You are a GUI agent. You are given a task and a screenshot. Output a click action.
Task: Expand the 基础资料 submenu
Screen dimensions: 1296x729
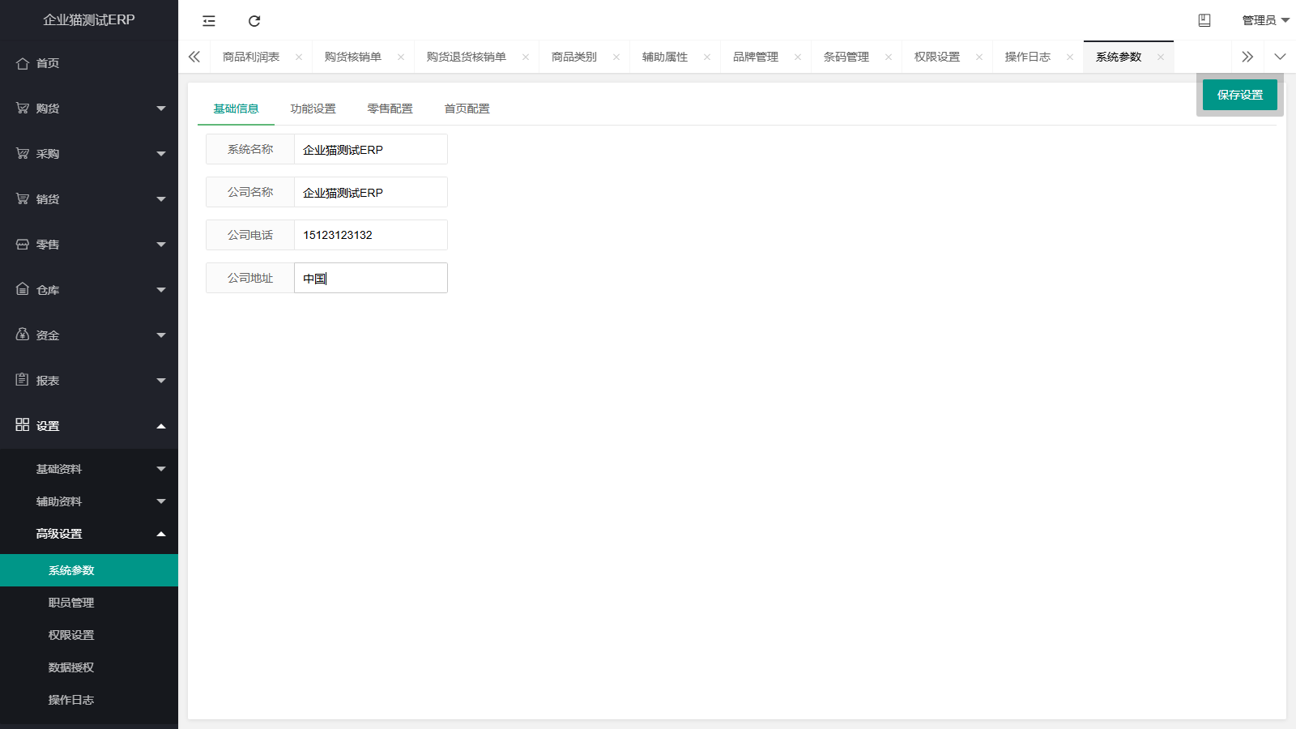[x=89, y=469]
